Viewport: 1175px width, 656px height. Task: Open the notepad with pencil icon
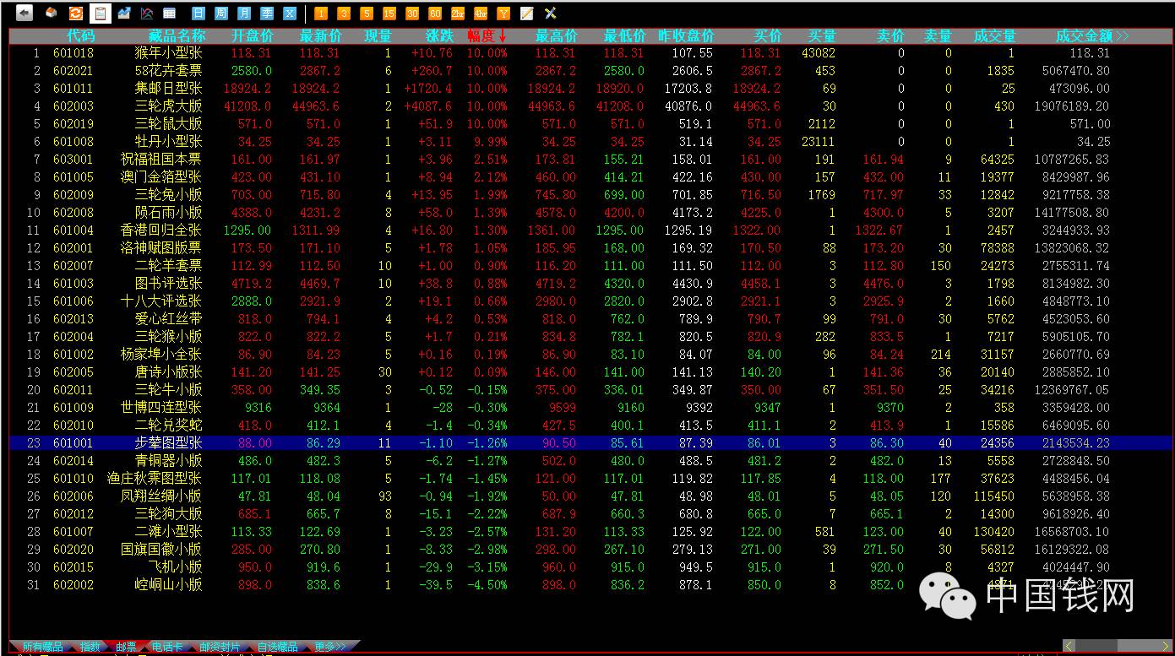[x=527, y=14]
